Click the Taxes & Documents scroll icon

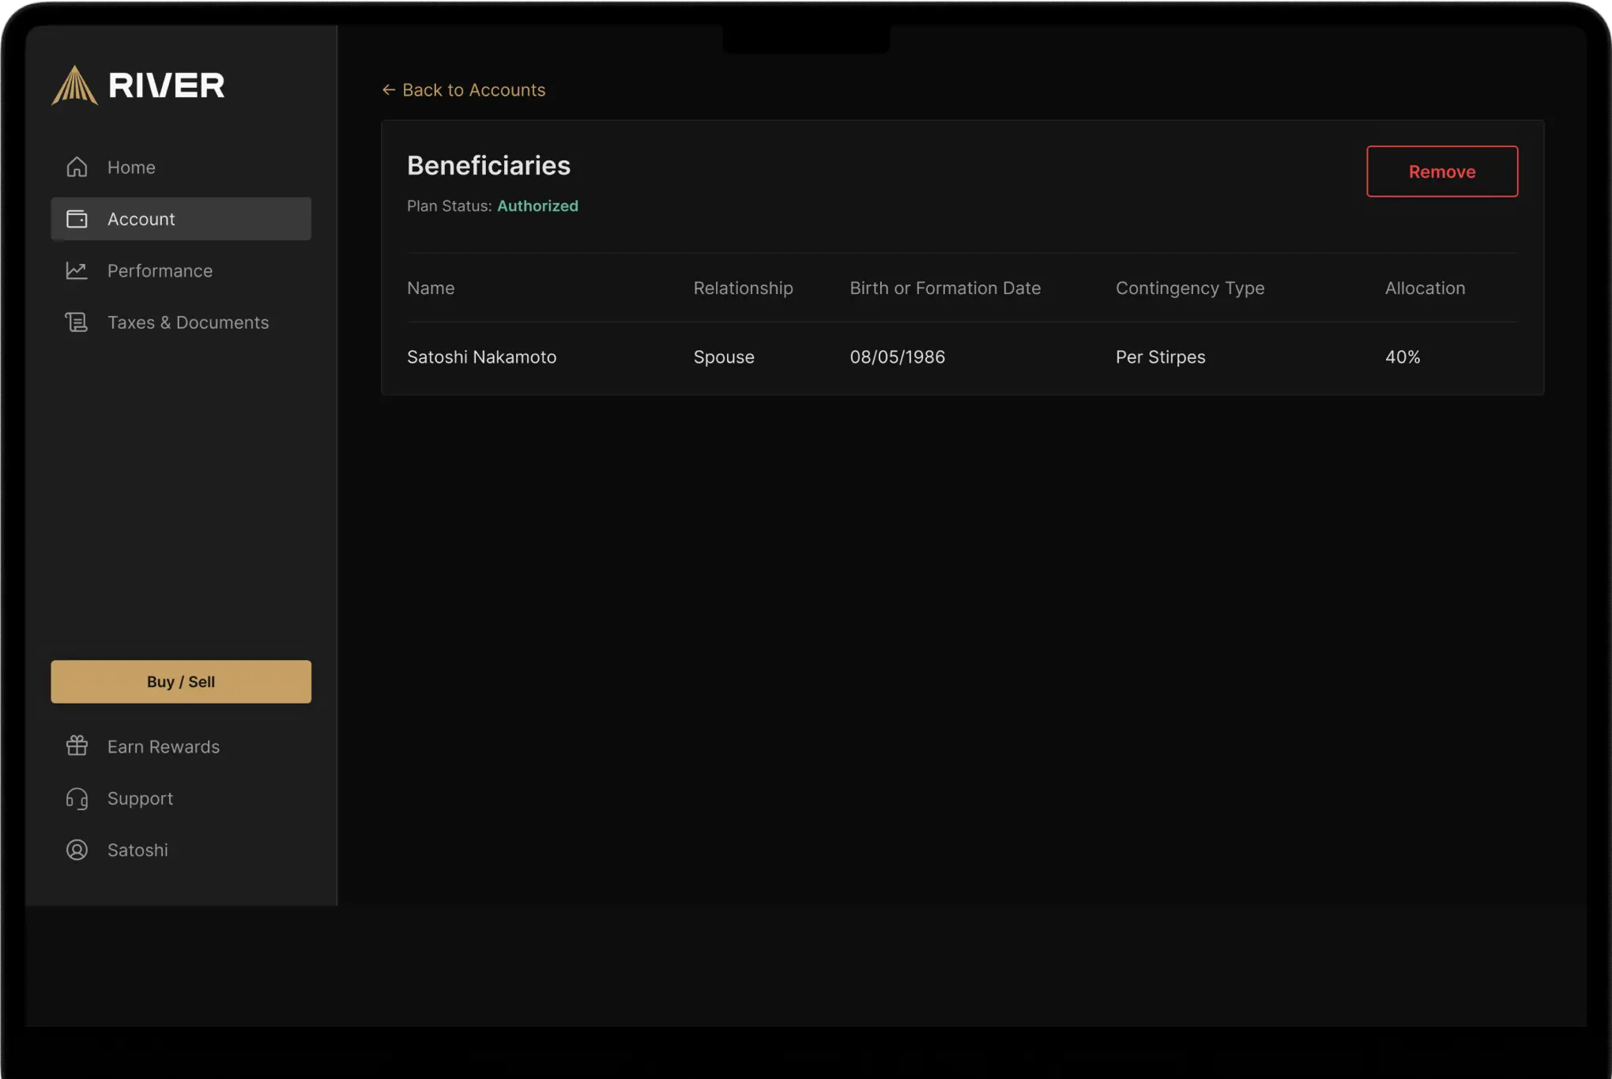click(77, 323)
